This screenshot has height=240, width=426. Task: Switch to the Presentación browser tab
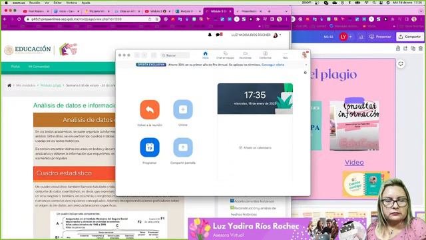coord(248,11)
